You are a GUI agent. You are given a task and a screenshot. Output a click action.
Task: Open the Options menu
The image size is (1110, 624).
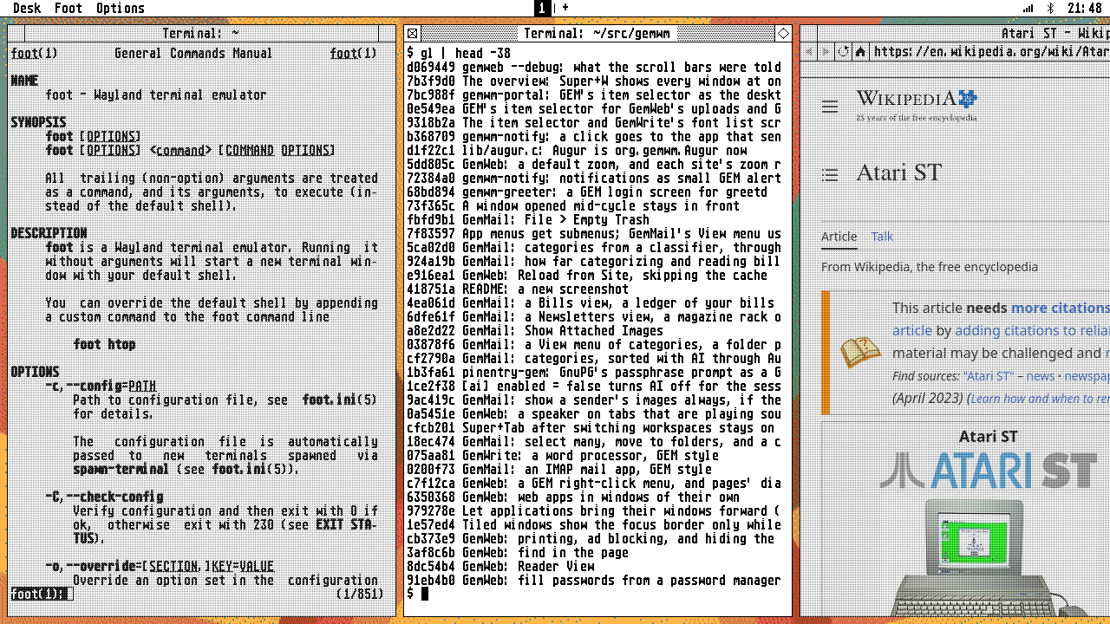(121, 8)
